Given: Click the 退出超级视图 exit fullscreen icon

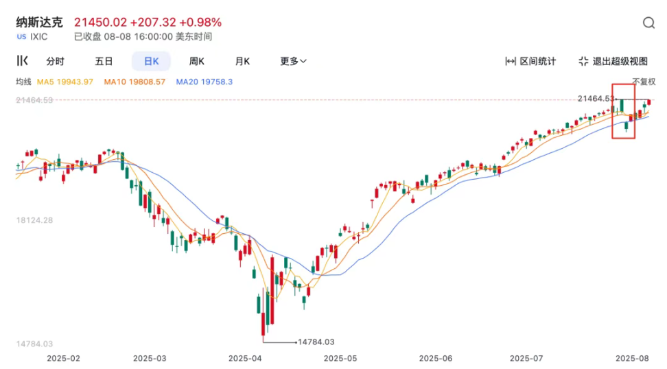Looking at the screenshot, I should (584, 61).
